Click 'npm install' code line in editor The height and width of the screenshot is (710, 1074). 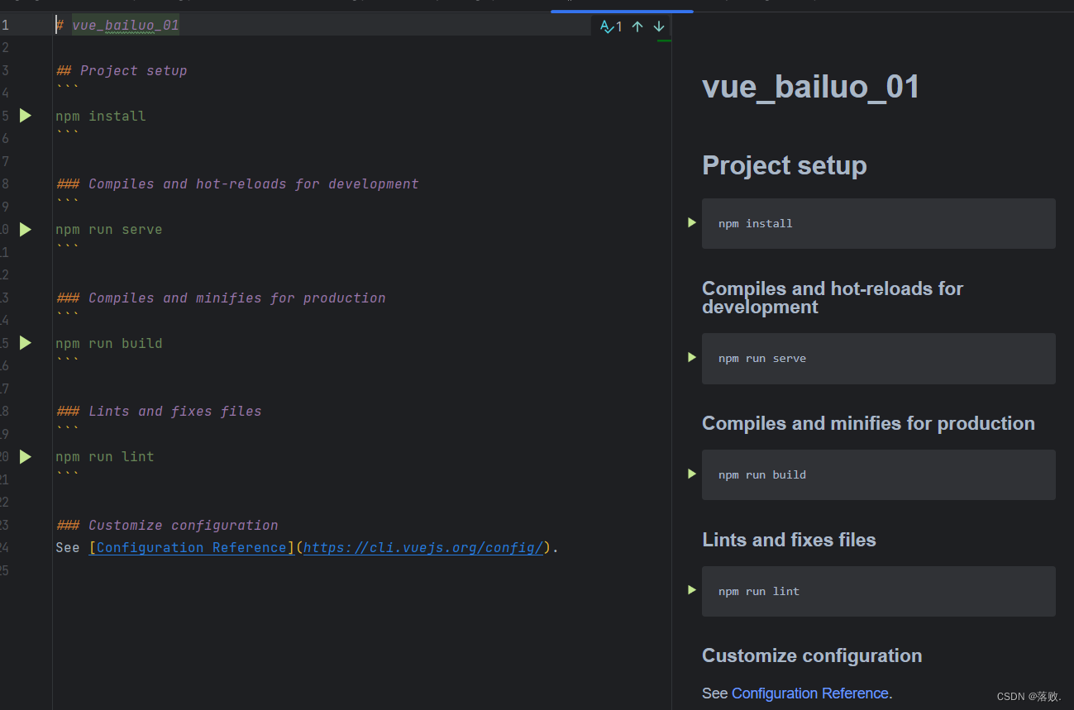[101, 116]
